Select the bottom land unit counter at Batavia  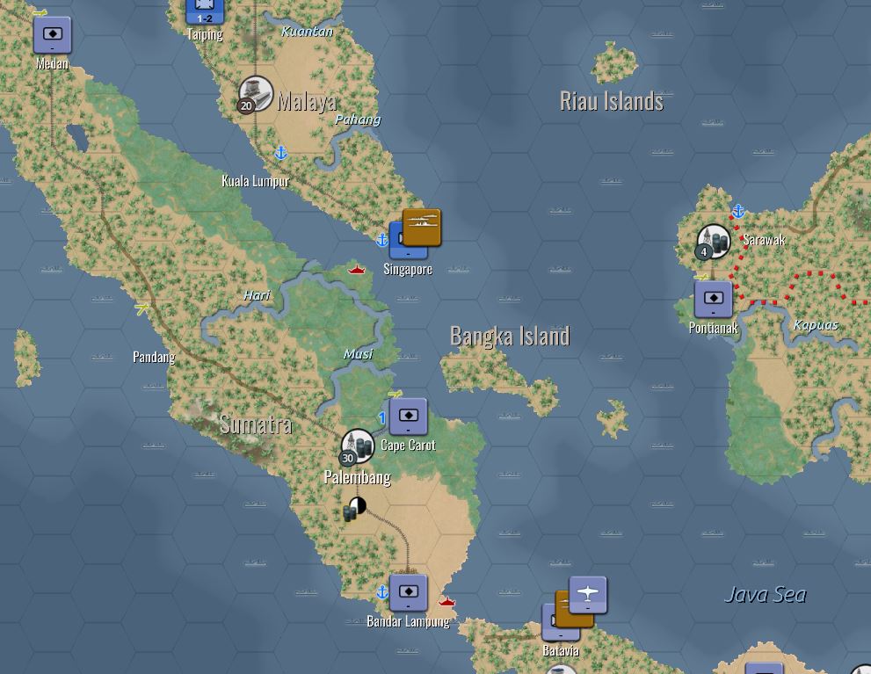tap(548, 625)
